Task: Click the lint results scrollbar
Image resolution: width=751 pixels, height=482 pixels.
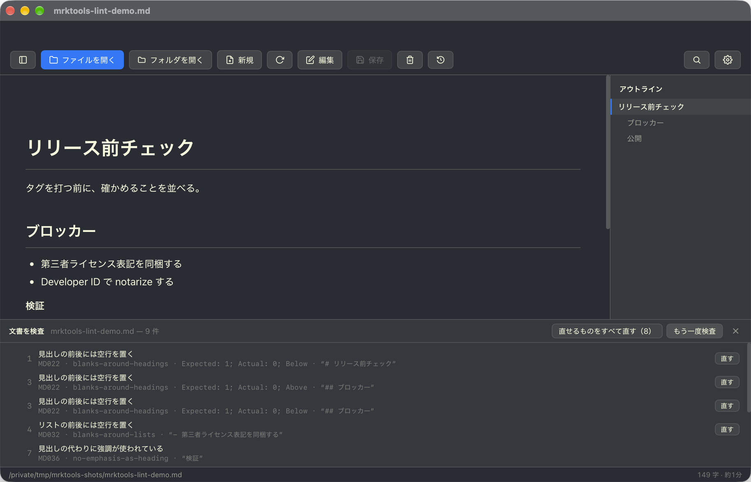Action: point(749,378)
